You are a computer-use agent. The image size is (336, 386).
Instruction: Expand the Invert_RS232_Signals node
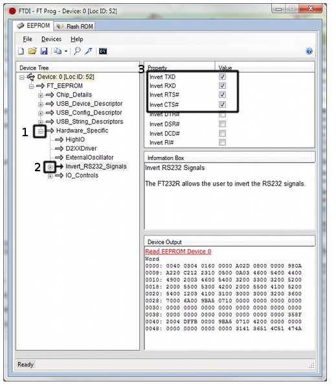[50, 167]
